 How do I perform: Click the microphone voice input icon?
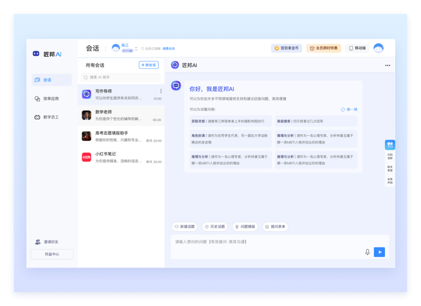(367, 252)
